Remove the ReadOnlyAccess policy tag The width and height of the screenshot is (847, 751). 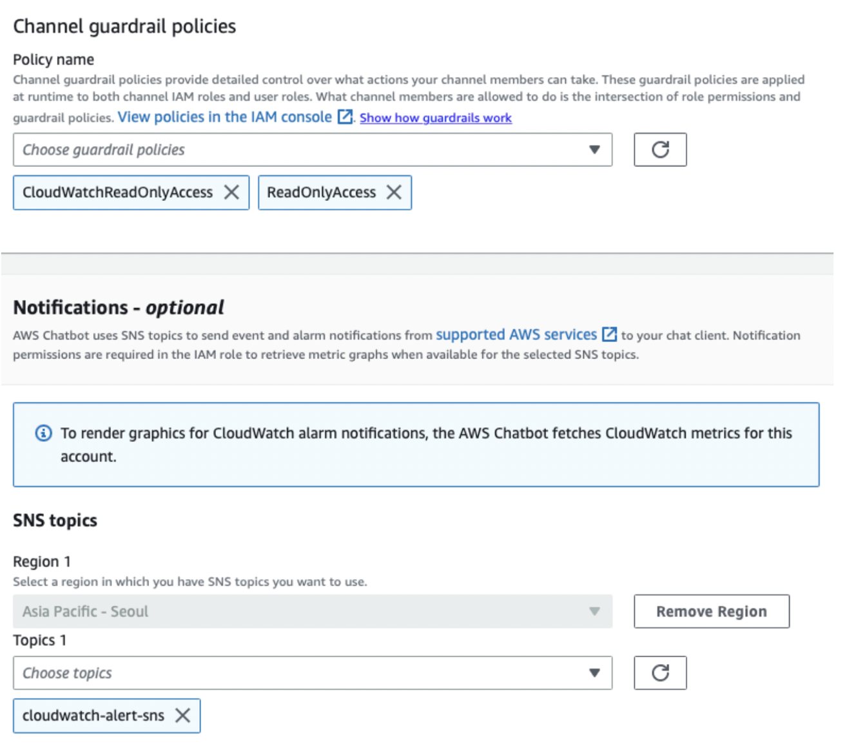click(x=394, y=192)
